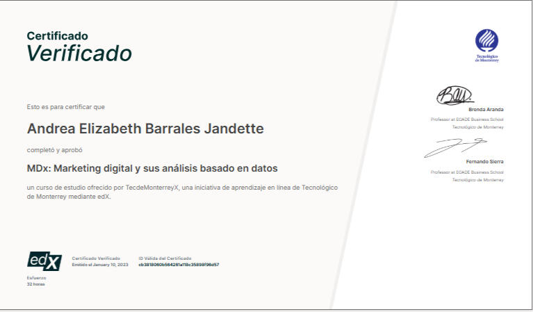Click the Tecnológico de Monterrey circular logo
The width and height of the screenshot is (533, 312).
pos(486,40)
